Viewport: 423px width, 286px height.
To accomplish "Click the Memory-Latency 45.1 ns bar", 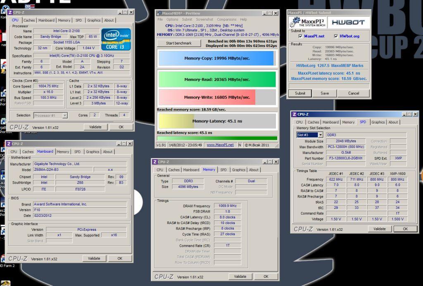I will [217, 121].
